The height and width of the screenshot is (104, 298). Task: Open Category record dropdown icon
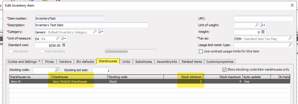[101, 32]
